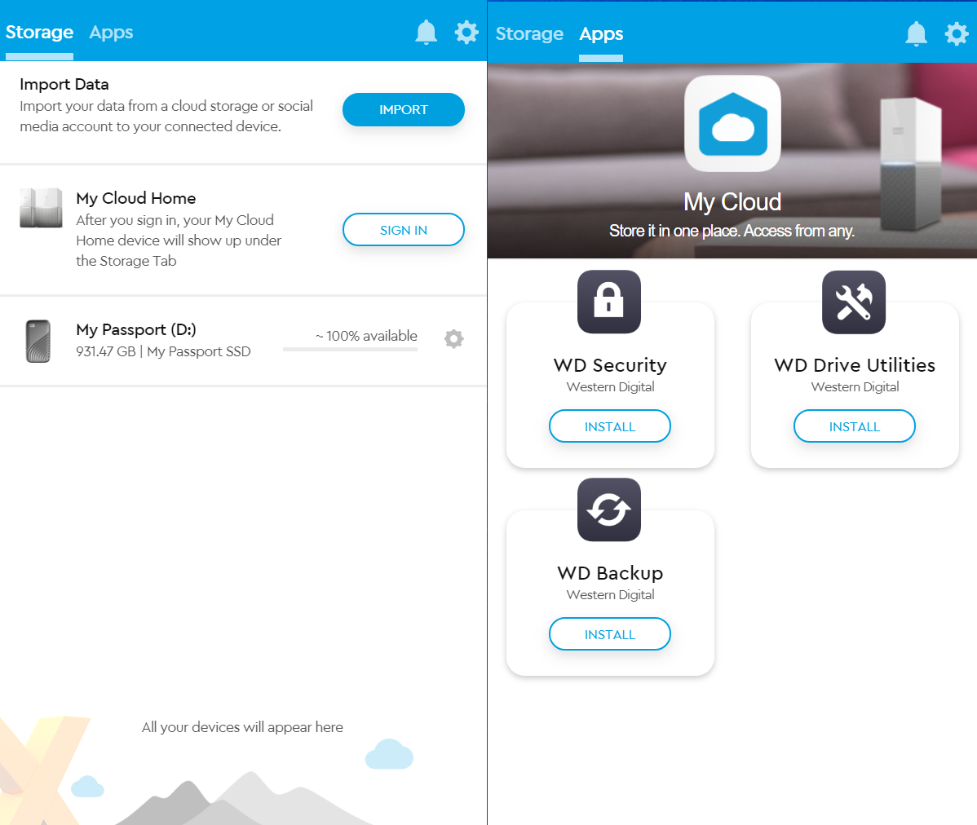Click the "WD Backup" app title

610,573
